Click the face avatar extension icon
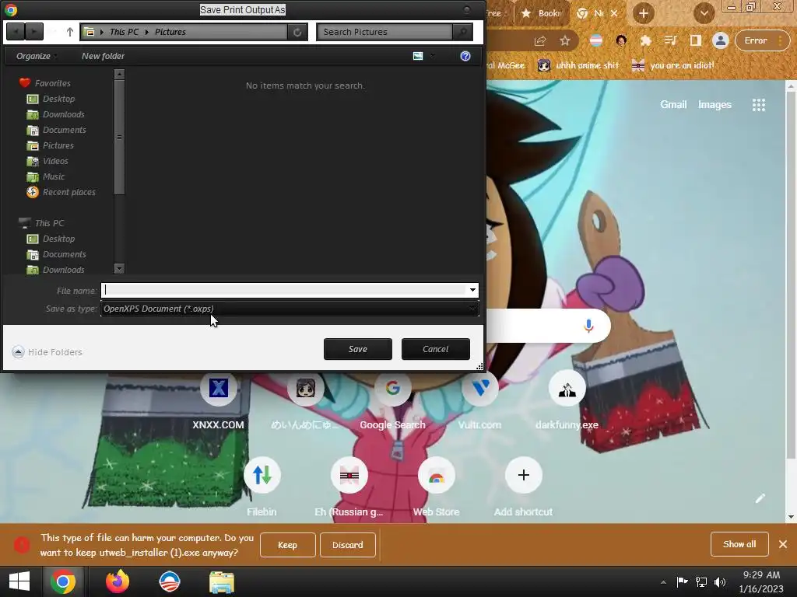The width and height of the screenshot is (797, 597). pos(620,40)
